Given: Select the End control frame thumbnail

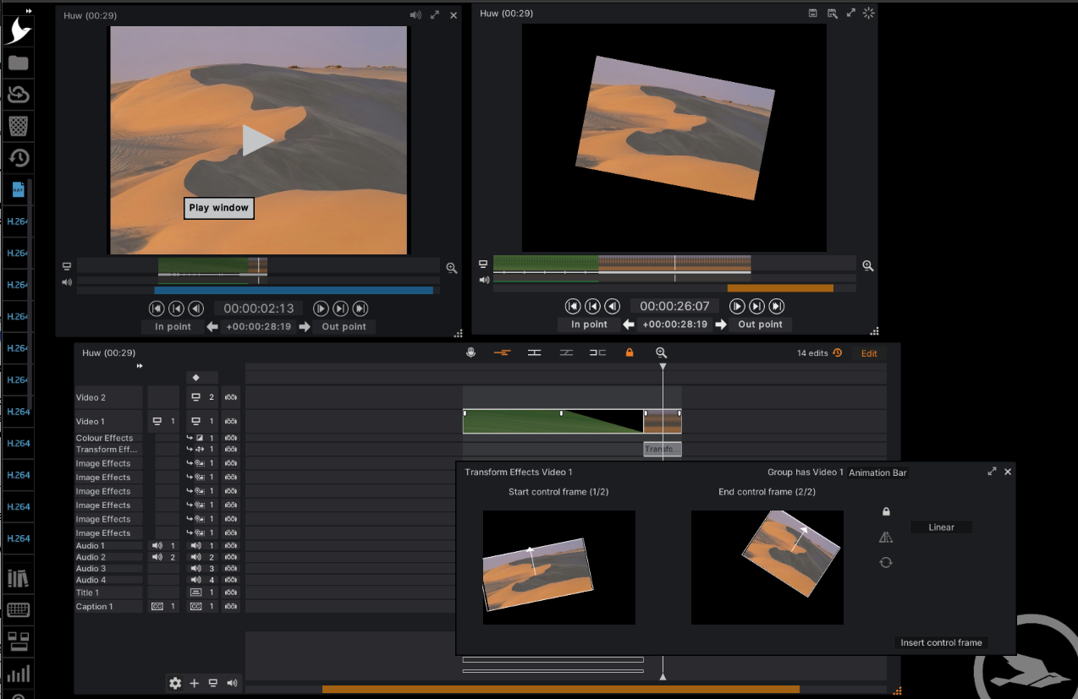Looking at the screenshot, I should 767,567.
